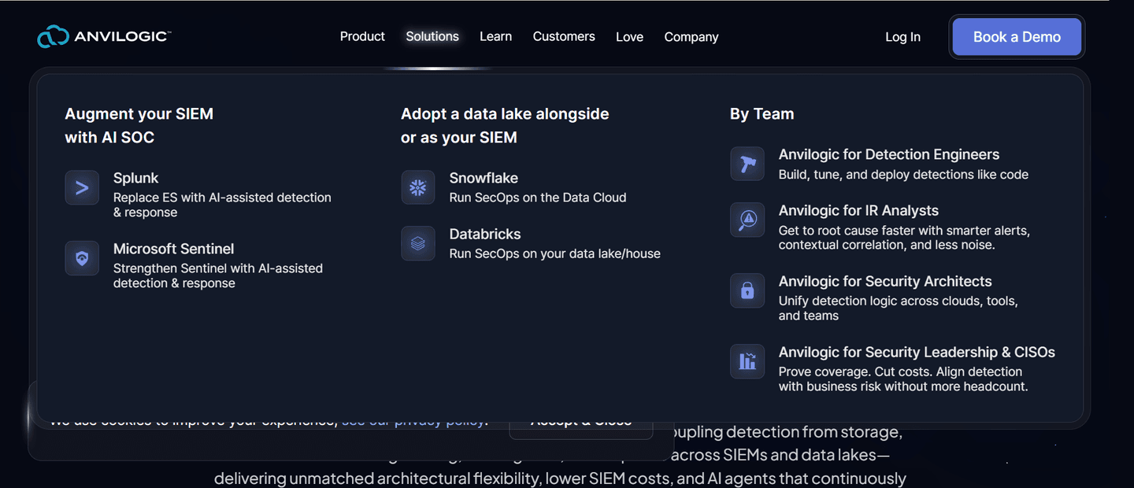Open the Solutions menu
This screenshot has width=1134, height=488.
[x=432, y=36]
